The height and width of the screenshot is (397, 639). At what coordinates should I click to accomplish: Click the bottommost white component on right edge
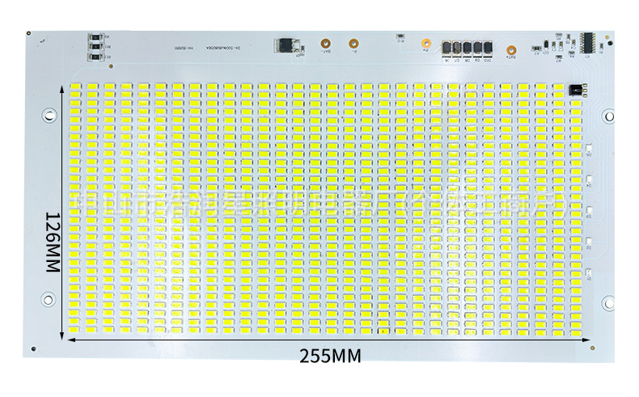590,271
